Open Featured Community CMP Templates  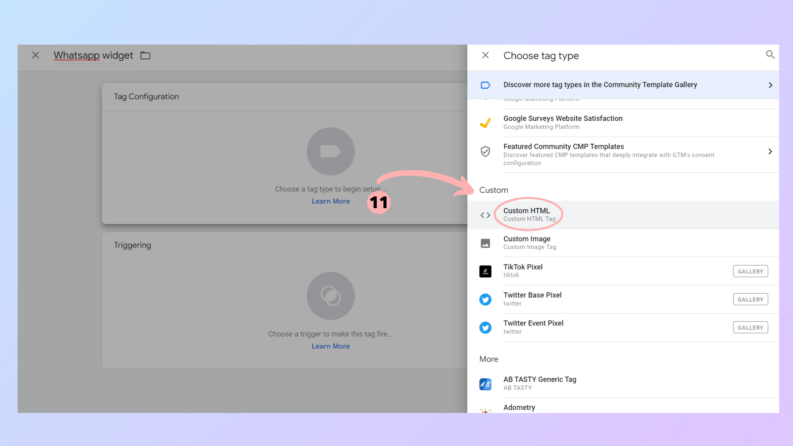623,154
